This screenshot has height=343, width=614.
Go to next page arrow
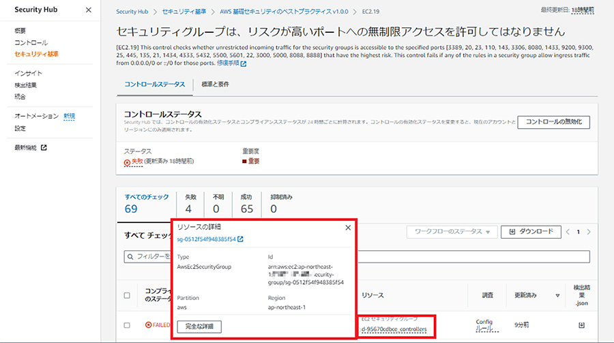[x=589, y=232]
